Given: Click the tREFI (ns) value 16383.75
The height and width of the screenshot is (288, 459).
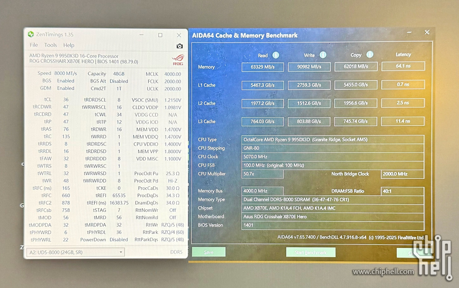Looking at the screenshot, I should pyautogui.click(x=119, y=203).
